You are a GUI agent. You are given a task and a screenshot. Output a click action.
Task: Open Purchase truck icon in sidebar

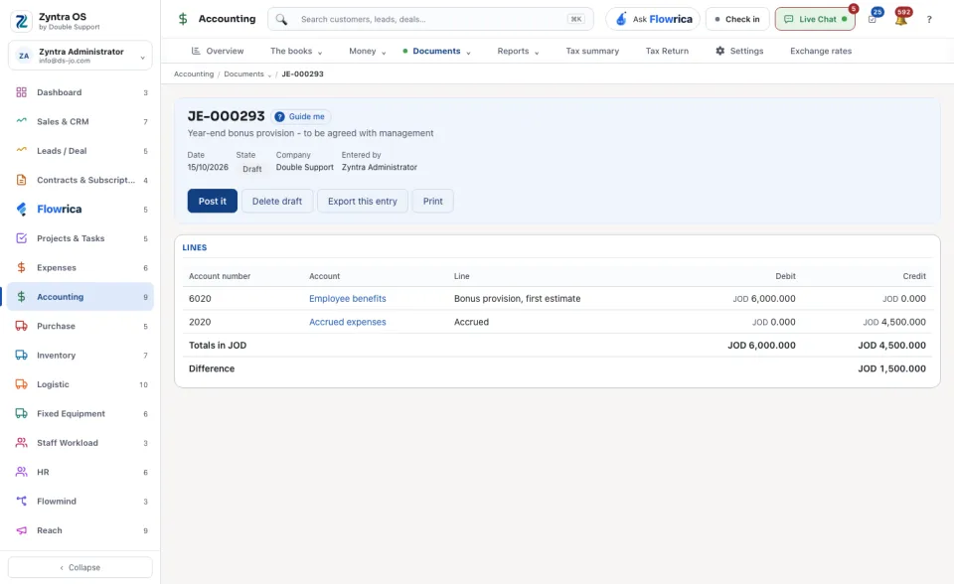coord(21,326)
